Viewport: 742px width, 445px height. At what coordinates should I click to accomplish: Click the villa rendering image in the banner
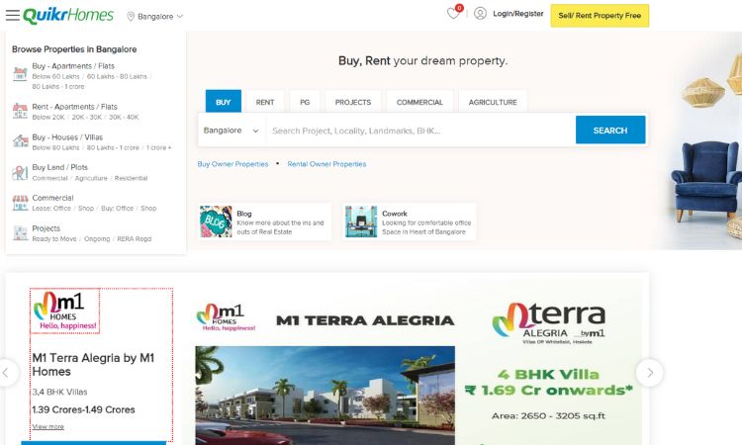325,396
